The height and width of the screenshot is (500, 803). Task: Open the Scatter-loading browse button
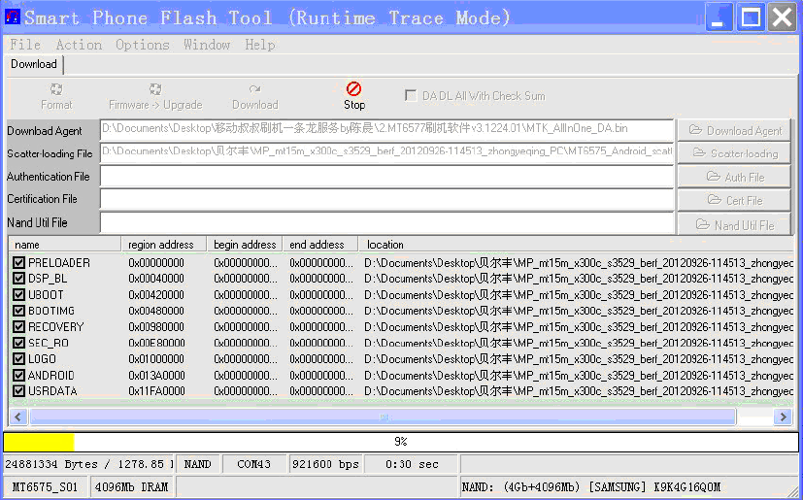(734, 153)
